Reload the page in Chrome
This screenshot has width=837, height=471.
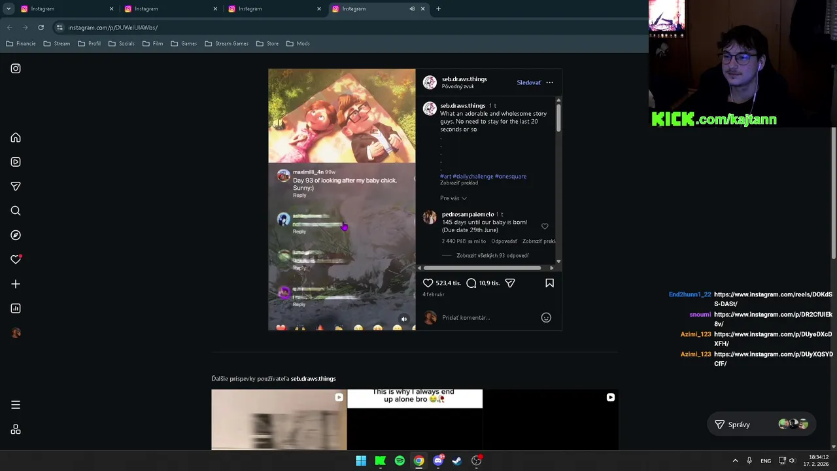tap(41, 27)
